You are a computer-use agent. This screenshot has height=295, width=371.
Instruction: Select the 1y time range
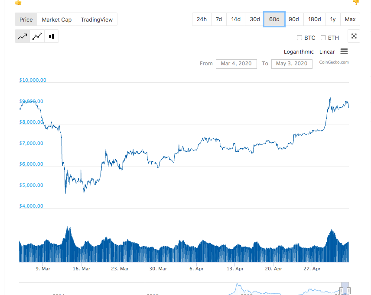[333, 19]
